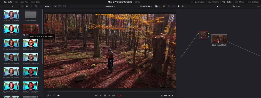The image size is (261, 98).
Task: Click node 01 green RGB input connector
Action: pyautogui.click(x=199, y=34)
